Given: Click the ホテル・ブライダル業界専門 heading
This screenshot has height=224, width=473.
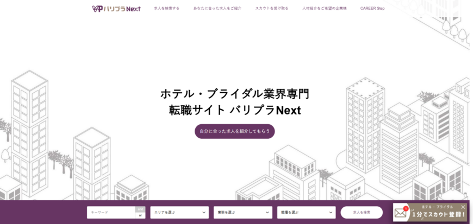Looking at the screenshot, I should pos(235,94).
